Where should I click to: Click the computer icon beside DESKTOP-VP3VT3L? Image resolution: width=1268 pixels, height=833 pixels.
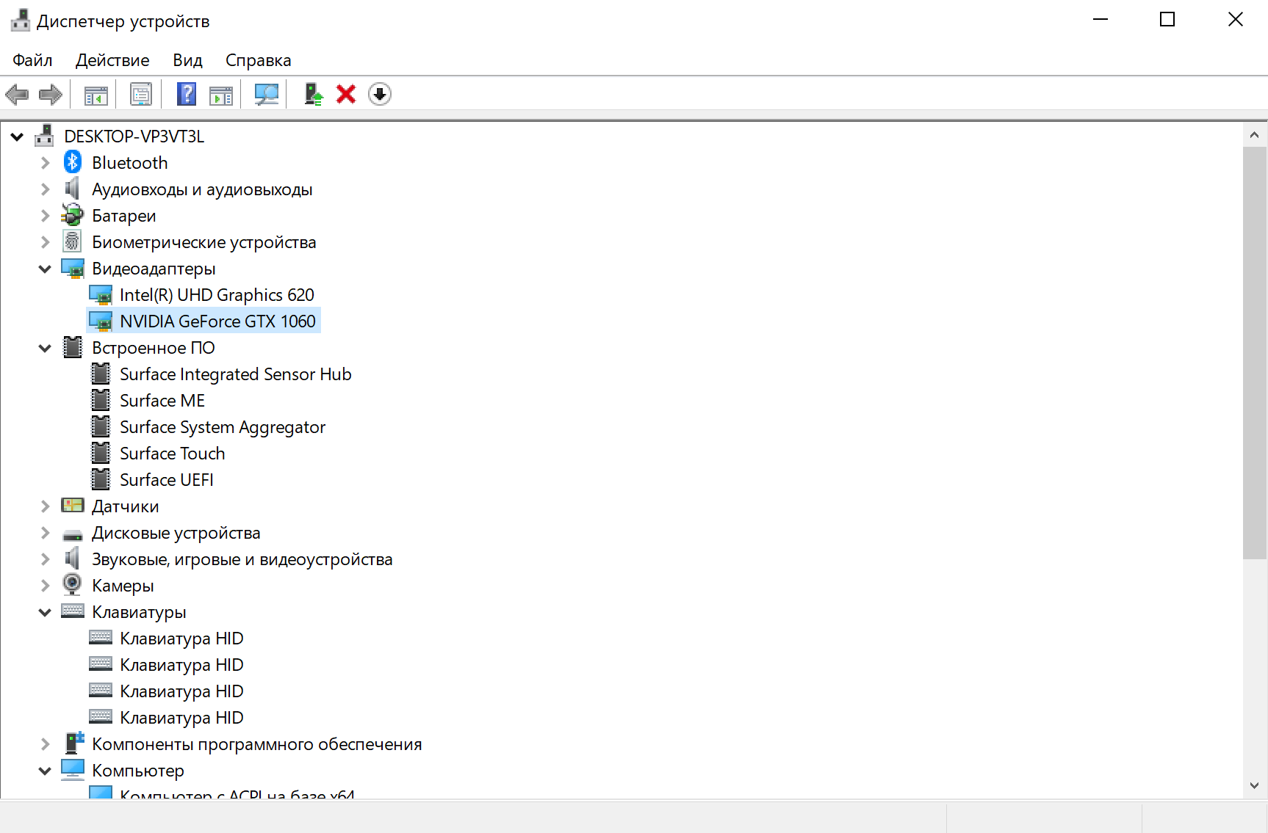click(45, 136)
